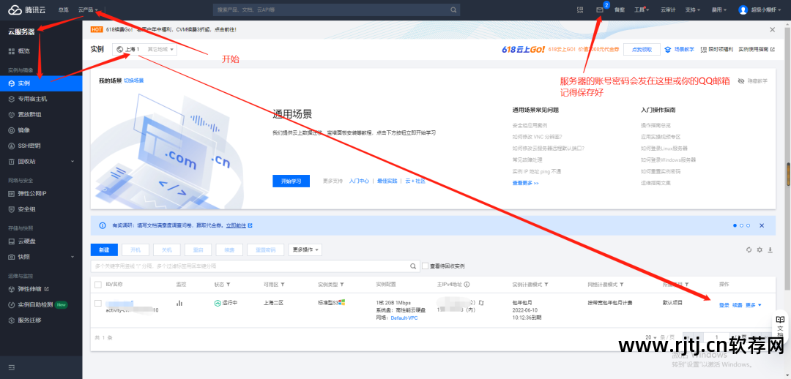Screen dimensions: 791x379
Task: Click 登录 to log into the instance
Action: pos(724,305)
